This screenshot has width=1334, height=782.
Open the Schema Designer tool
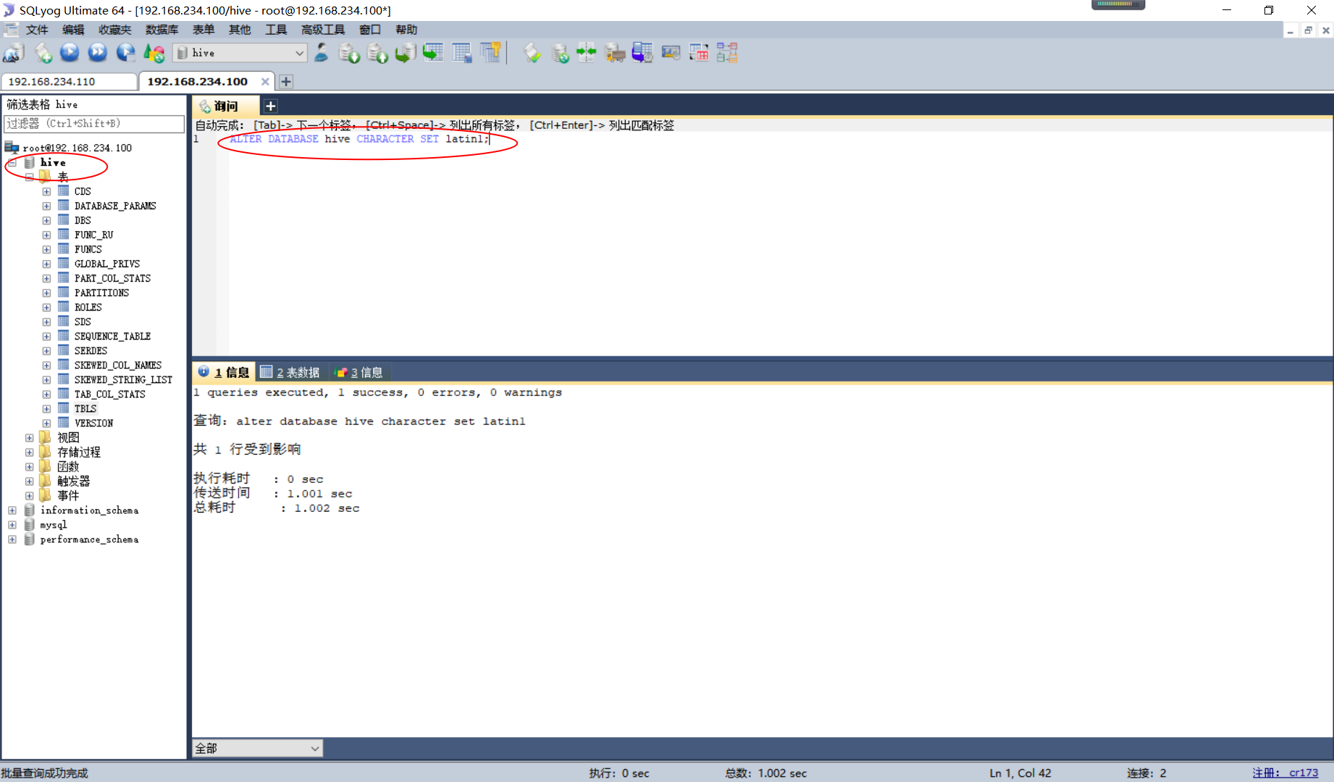click(x=726, y=53)
